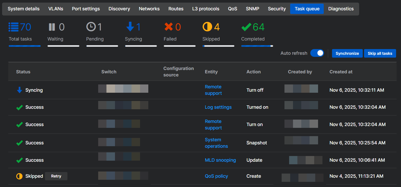401x187 pixels.
Task: Open the System operations link
Action: [216, 143]
